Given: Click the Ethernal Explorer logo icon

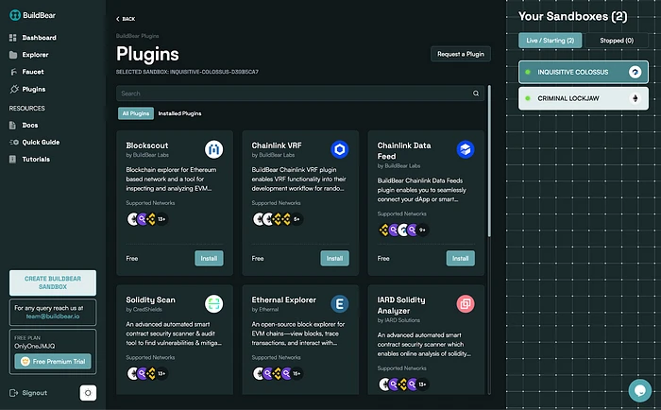Looking at the screenshot, I should point(340,303).
